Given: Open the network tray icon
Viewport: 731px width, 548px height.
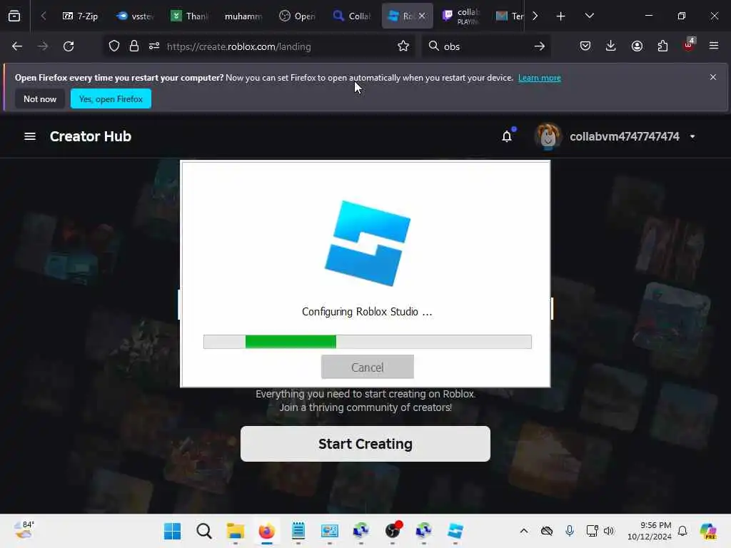Looking at the screenshot, I should pos(592,531).
